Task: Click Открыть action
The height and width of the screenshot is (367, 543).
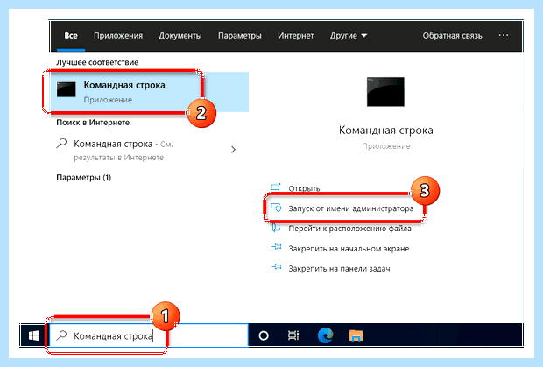Action: point(304,188)
